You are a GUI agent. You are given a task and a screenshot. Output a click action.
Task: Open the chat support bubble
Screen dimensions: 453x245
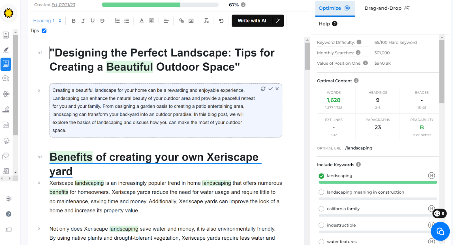440,231
